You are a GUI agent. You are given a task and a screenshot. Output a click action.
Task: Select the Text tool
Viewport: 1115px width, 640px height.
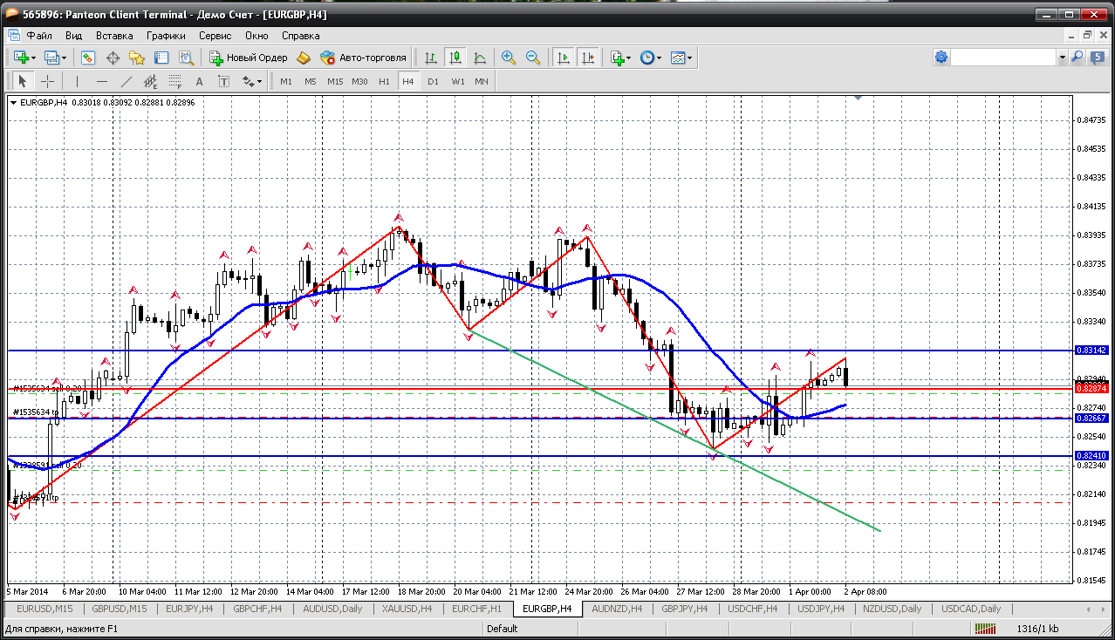tap(199, 81)
